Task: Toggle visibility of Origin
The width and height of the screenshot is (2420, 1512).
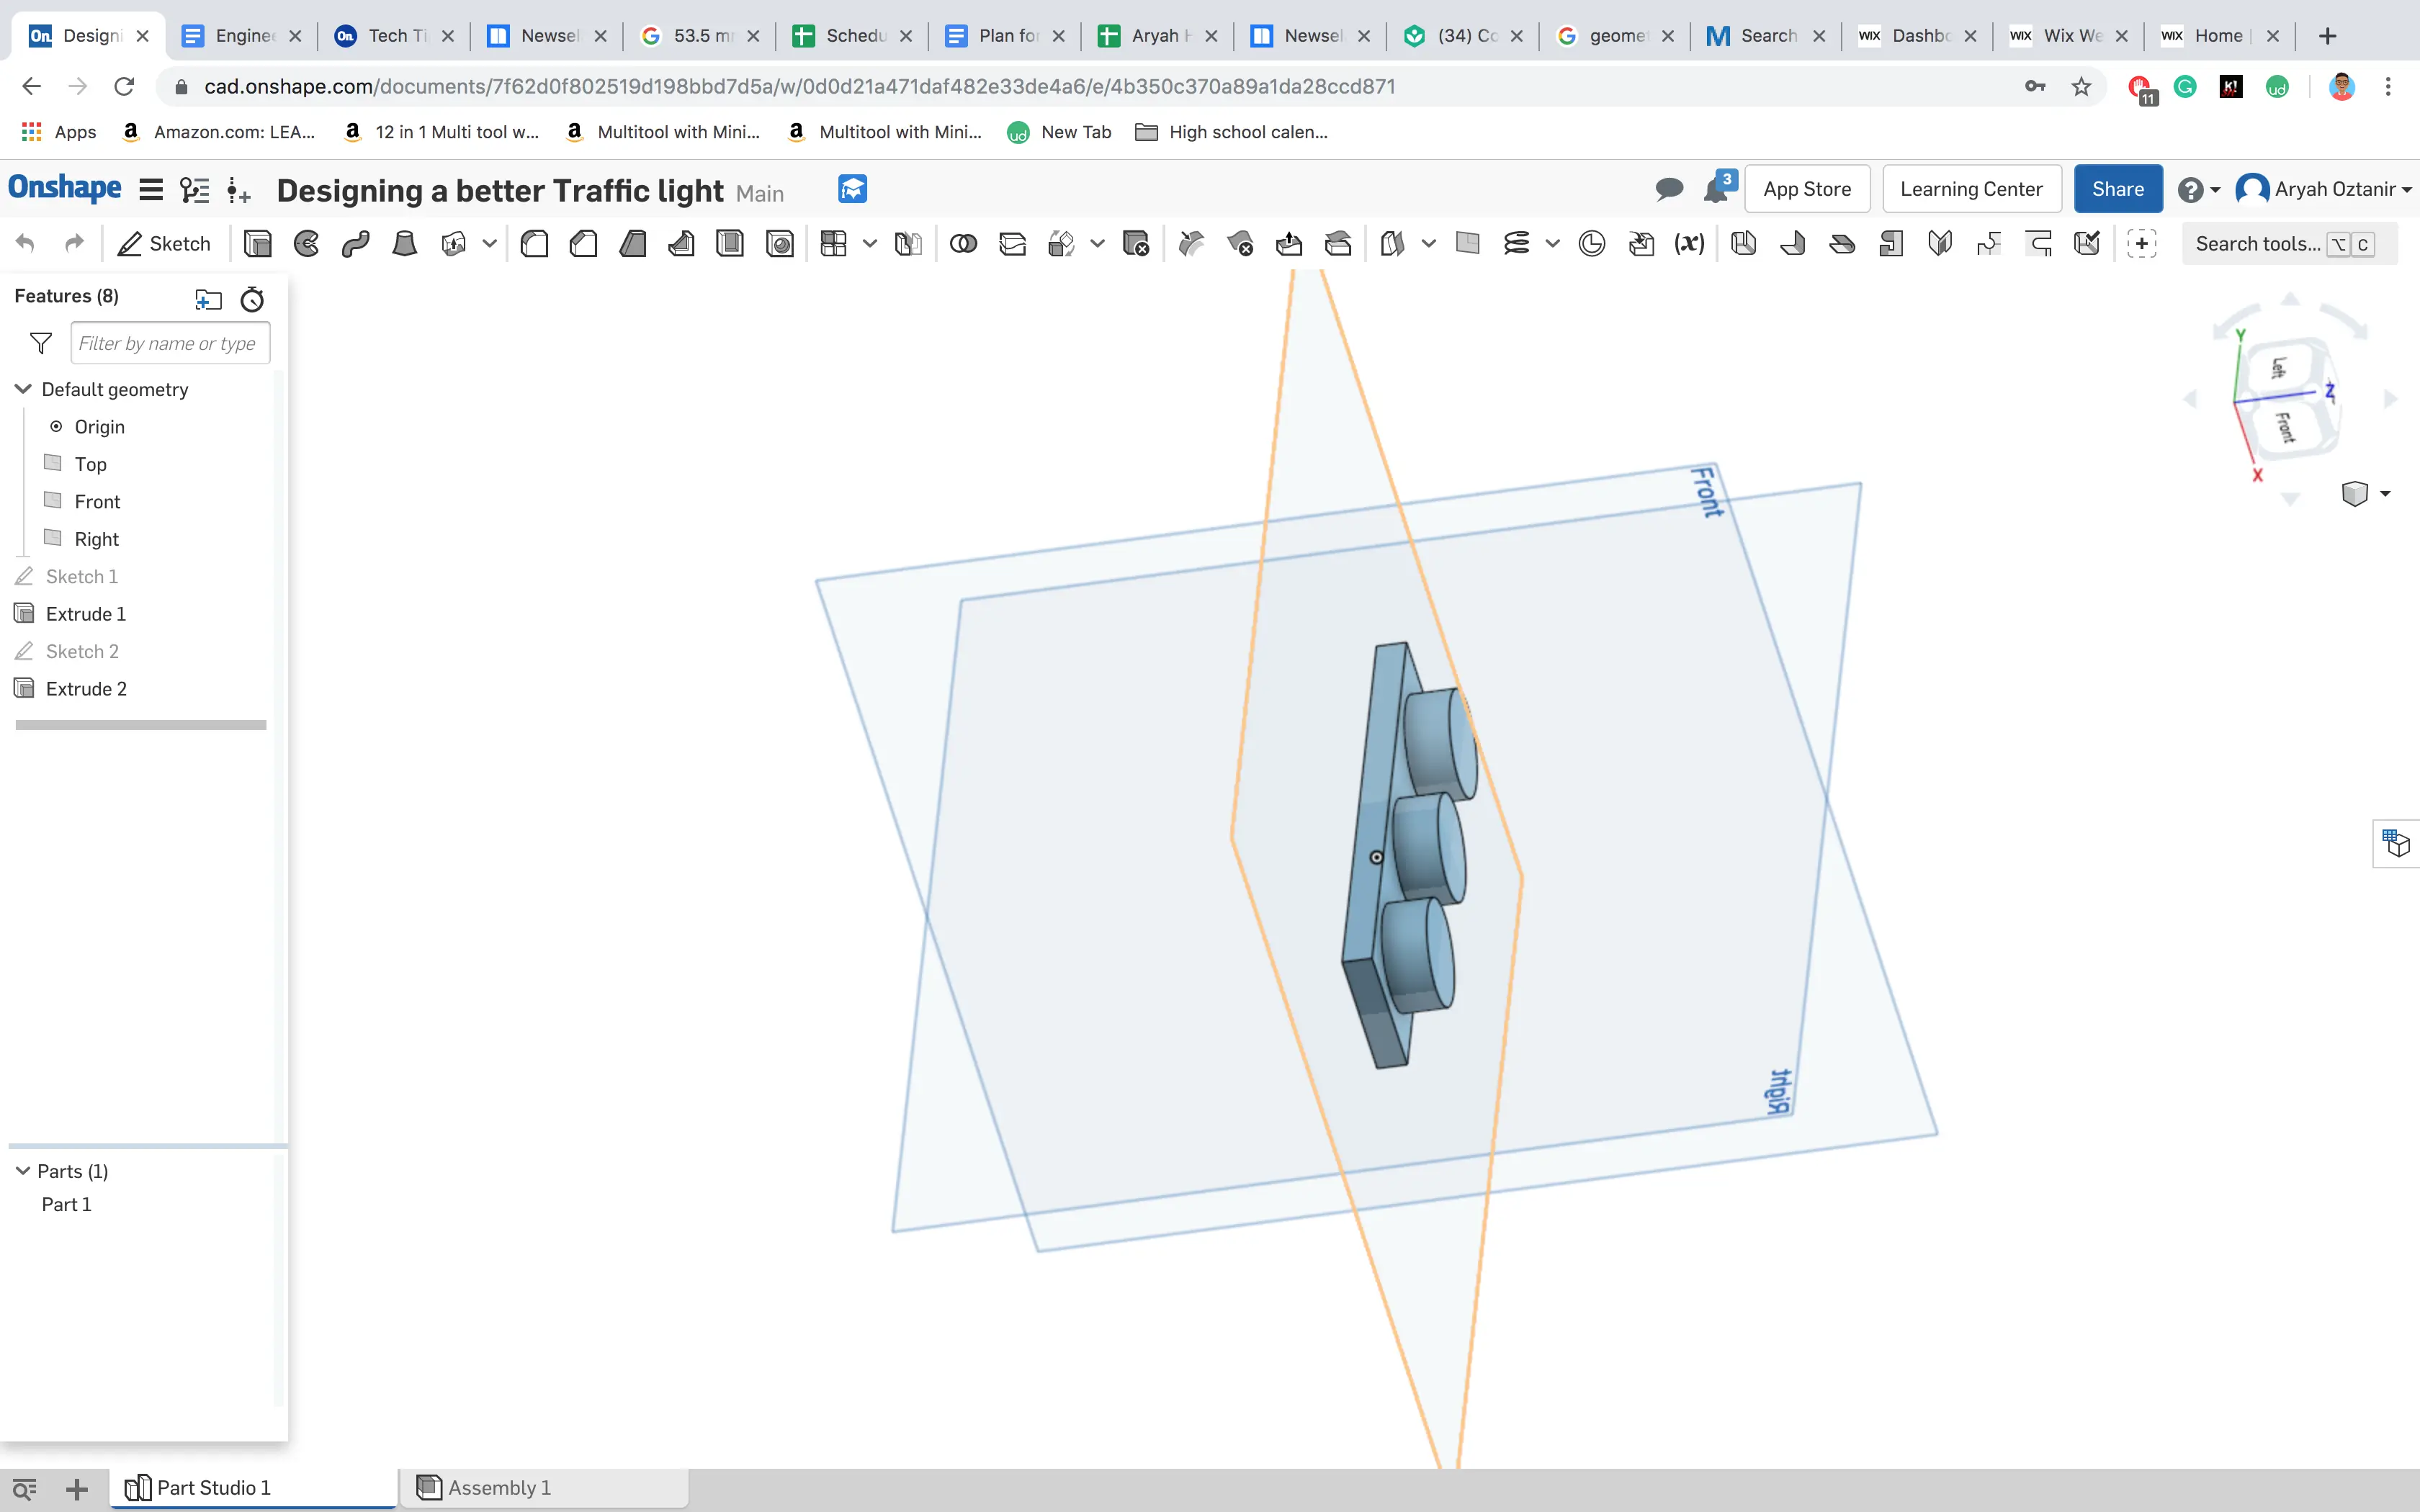Action: pos(56,426)
